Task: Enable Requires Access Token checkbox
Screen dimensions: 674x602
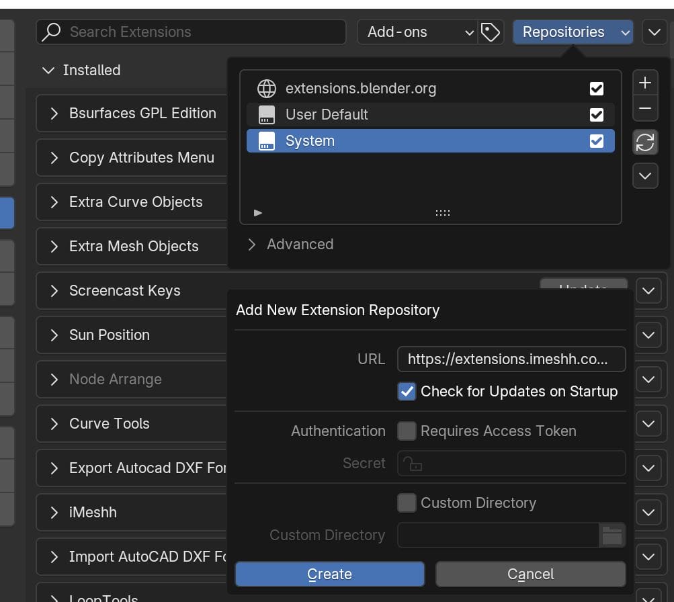Action: (407, 431)
